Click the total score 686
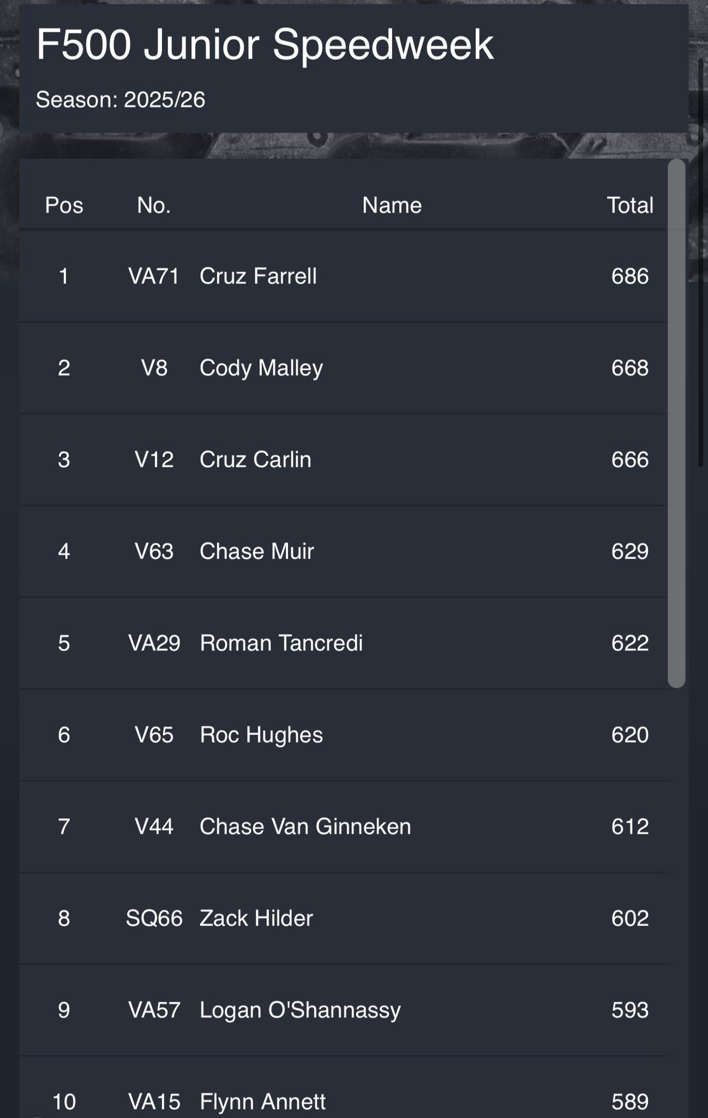This screenshot has width=708, height=1118. 630,276
